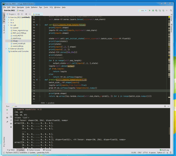Image resolution: width=176 pixels, height=156 pixels.
Task: Collapse all folders in the Project panel
Action: pos(22,14)
